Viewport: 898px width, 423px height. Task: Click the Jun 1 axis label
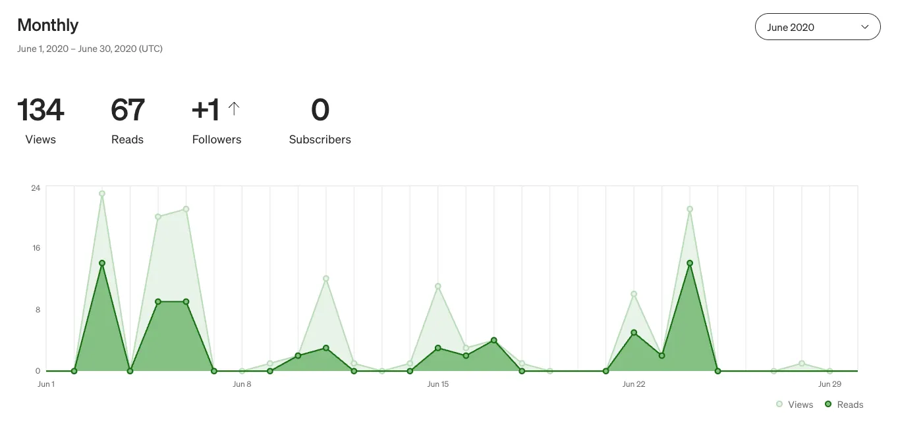pyautogui.click(x=46, y=384)
